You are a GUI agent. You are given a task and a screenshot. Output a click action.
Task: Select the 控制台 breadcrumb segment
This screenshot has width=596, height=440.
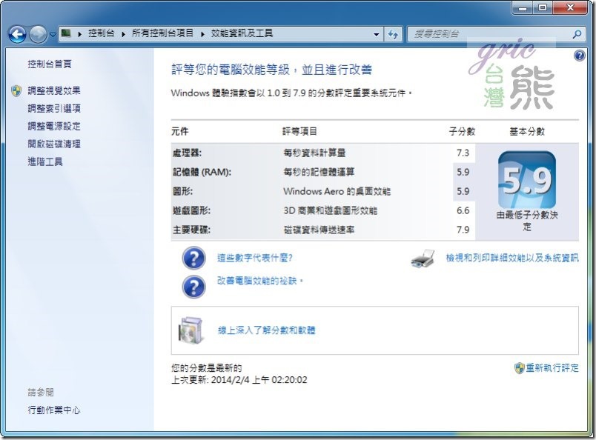pyautogui.click(x=101, y=33)
